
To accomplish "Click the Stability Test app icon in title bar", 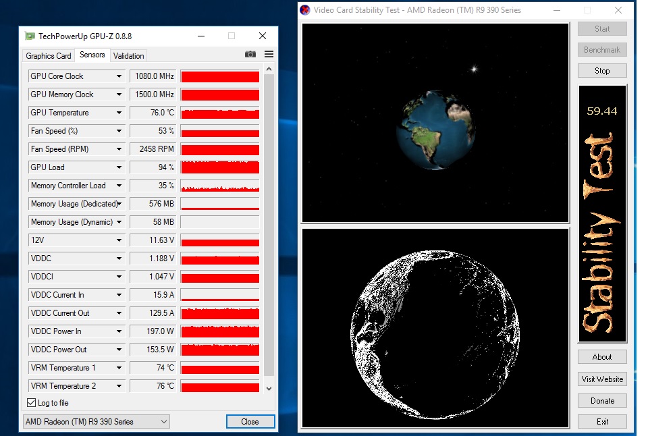I will tap(305, 10).
